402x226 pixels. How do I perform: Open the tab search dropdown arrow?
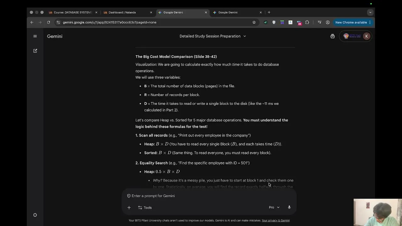point(370,12)
